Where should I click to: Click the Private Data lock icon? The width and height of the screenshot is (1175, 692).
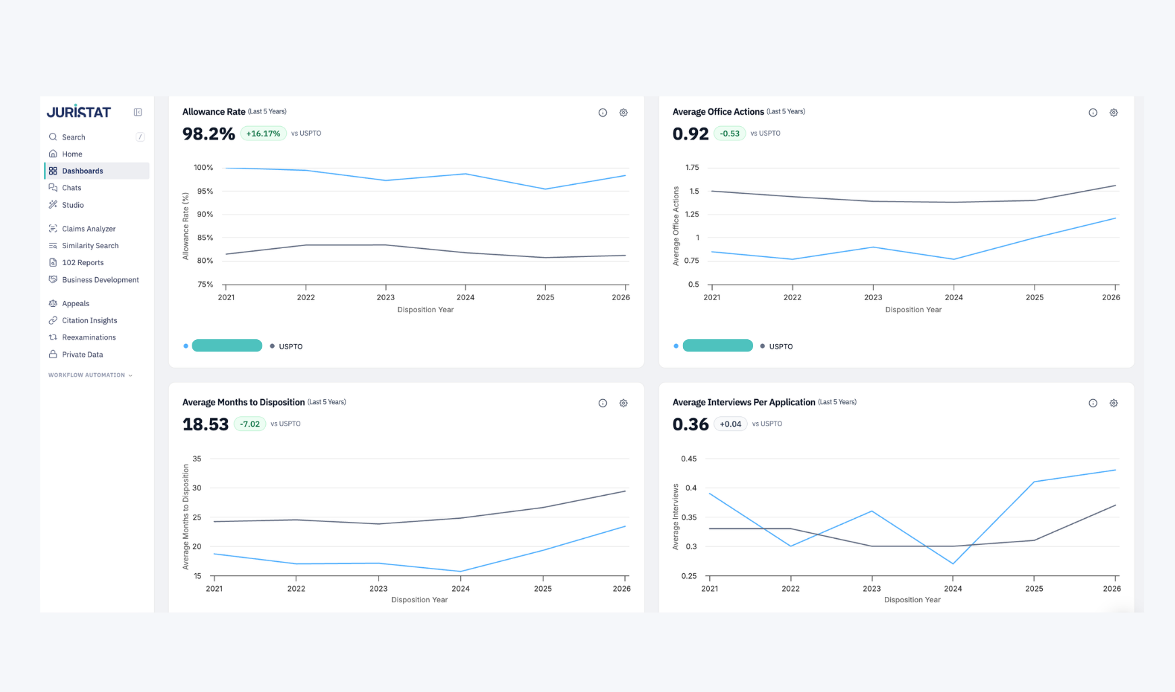coord(53,354)
